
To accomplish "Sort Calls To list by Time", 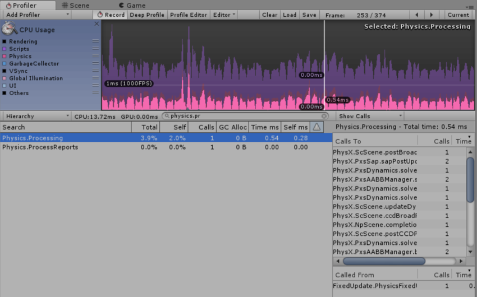I will pyautogui.click(x=464, y=141).
